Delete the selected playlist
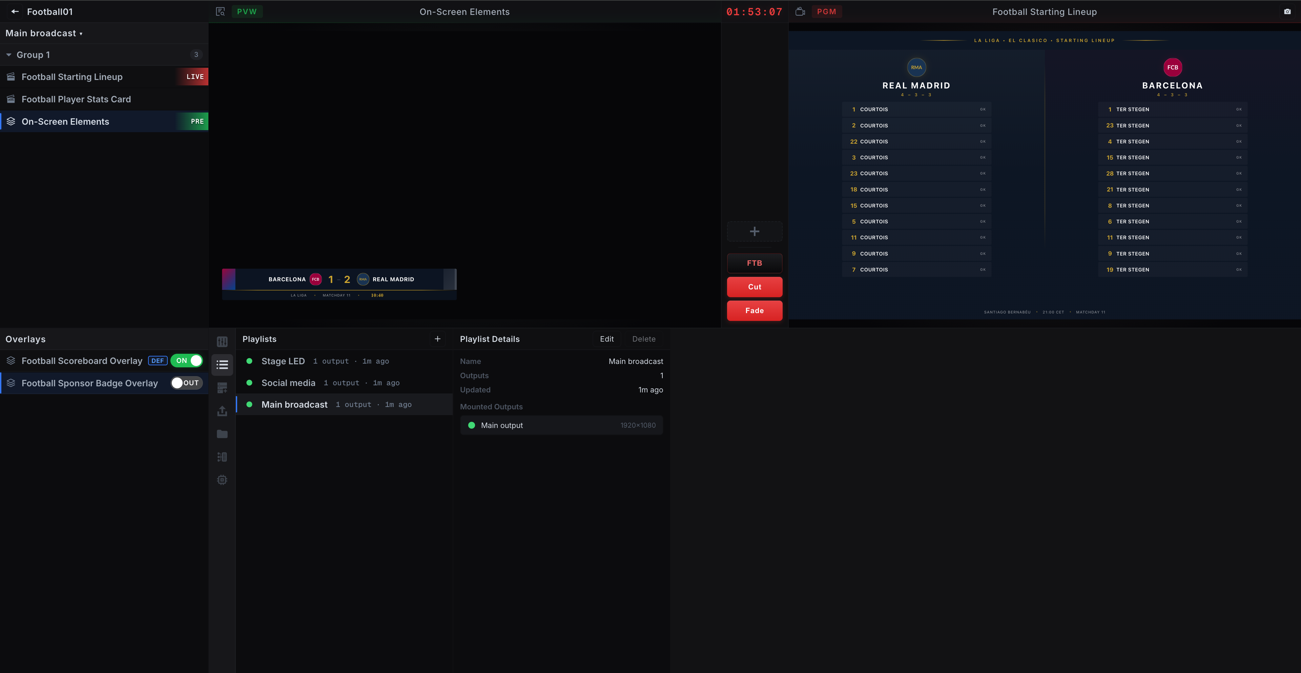 pyautogui.click(x=644, y=339)
